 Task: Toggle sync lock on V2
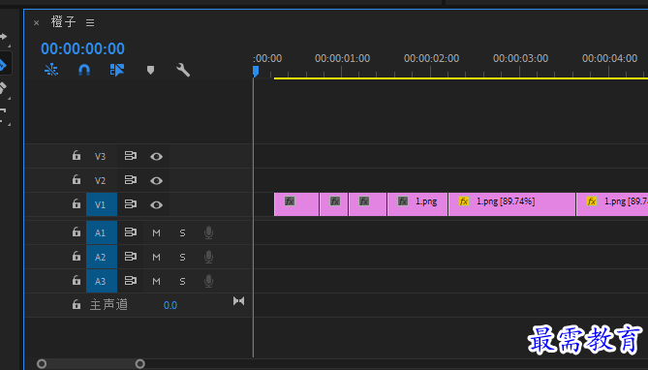point(131,180)
